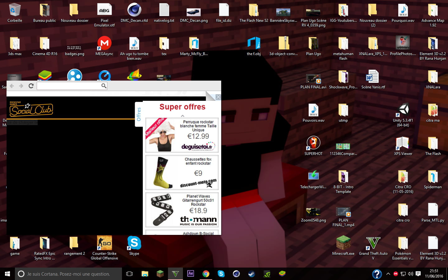Collapse offers with the chevron under Super offres
448x280 pixels.
tap(183, 116)
